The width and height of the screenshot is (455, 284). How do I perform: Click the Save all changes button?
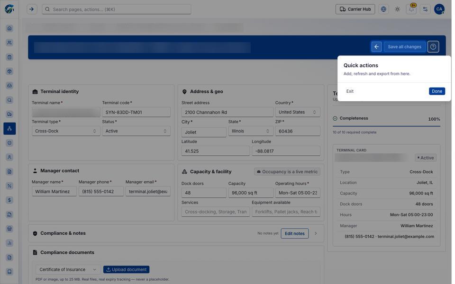point(404,47)
